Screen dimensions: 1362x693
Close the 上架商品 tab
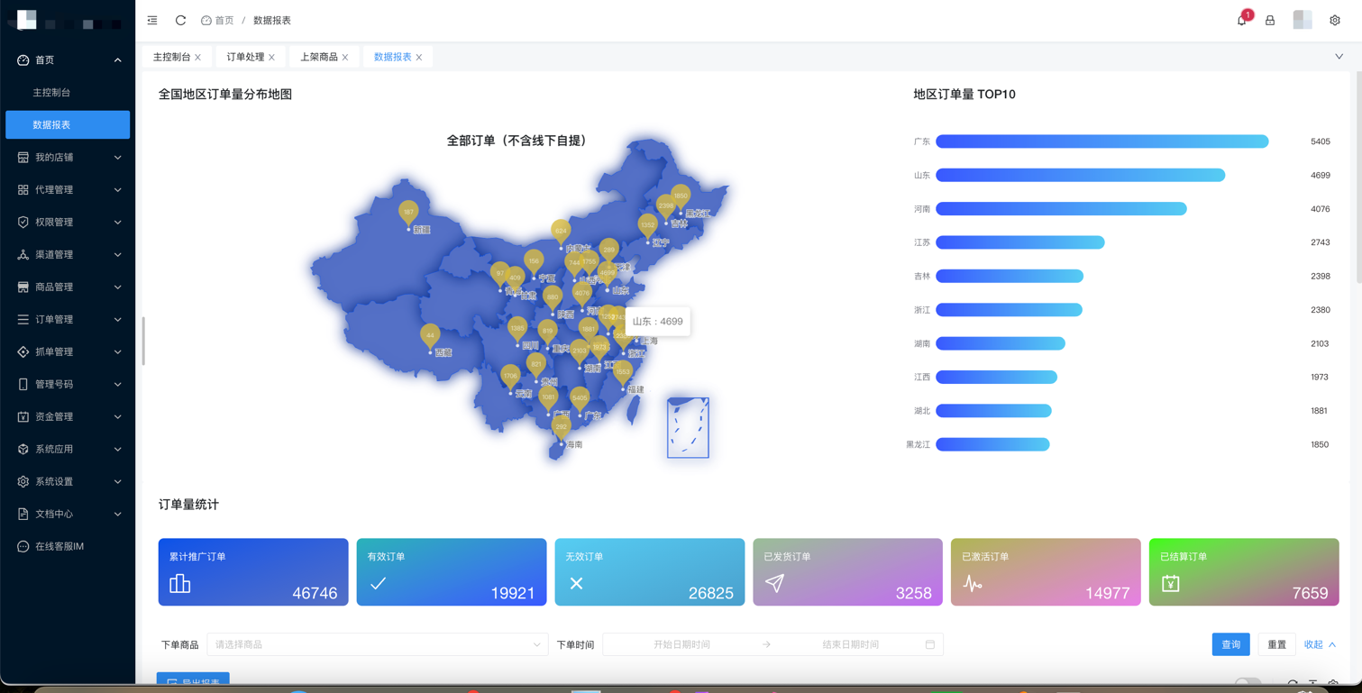[x=345, y=58]
